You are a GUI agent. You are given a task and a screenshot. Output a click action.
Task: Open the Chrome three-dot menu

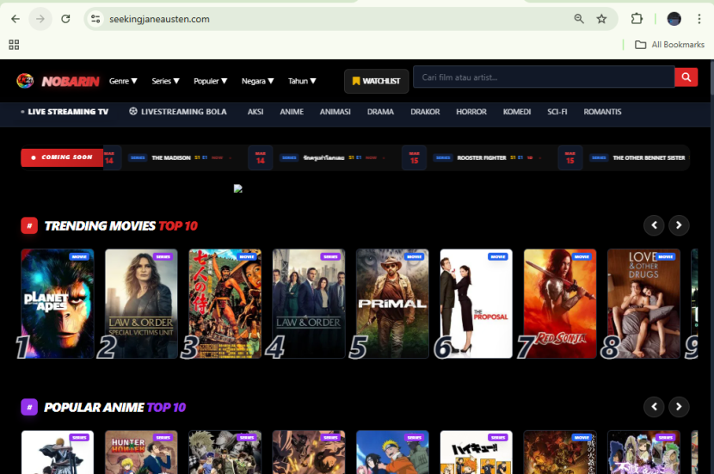click(x=699, y=19)
